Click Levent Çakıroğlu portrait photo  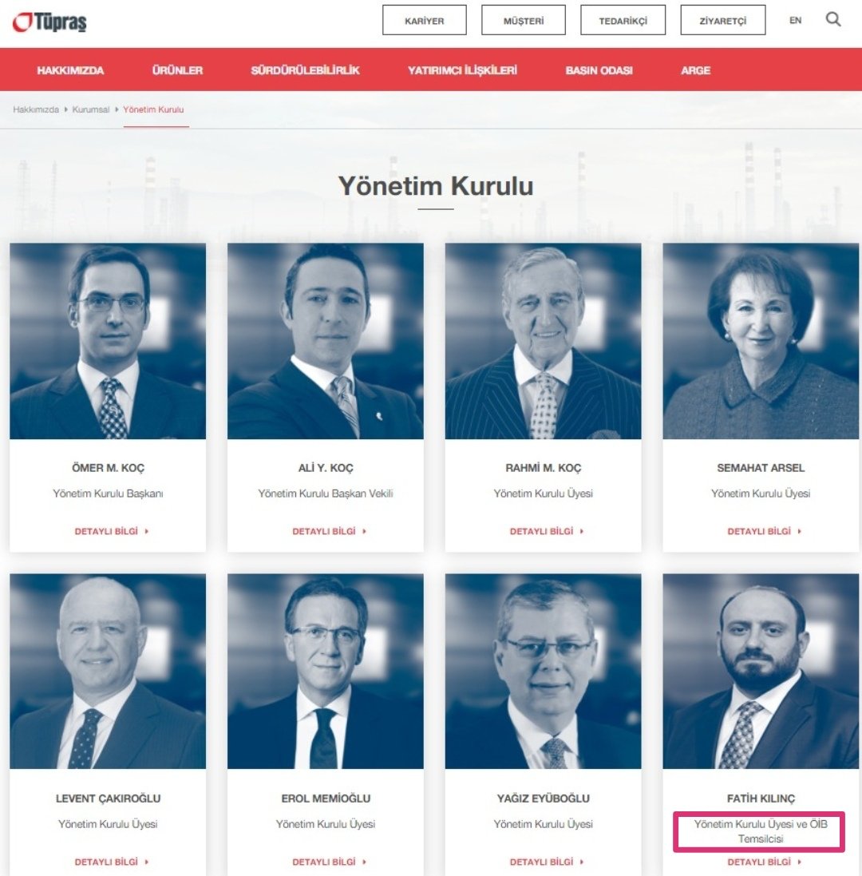(x=108, y=671)
